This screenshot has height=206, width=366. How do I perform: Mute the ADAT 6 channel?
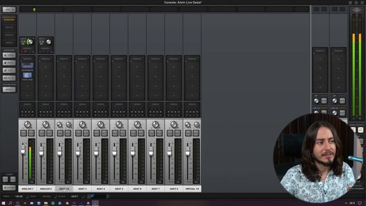tap(141, 133)
